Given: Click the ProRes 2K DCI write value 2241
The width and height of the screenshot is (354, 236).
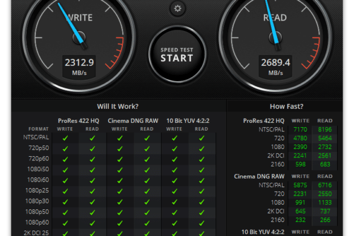Looking at the screenshot, I should pyautogui.click(x=300, y=156).
